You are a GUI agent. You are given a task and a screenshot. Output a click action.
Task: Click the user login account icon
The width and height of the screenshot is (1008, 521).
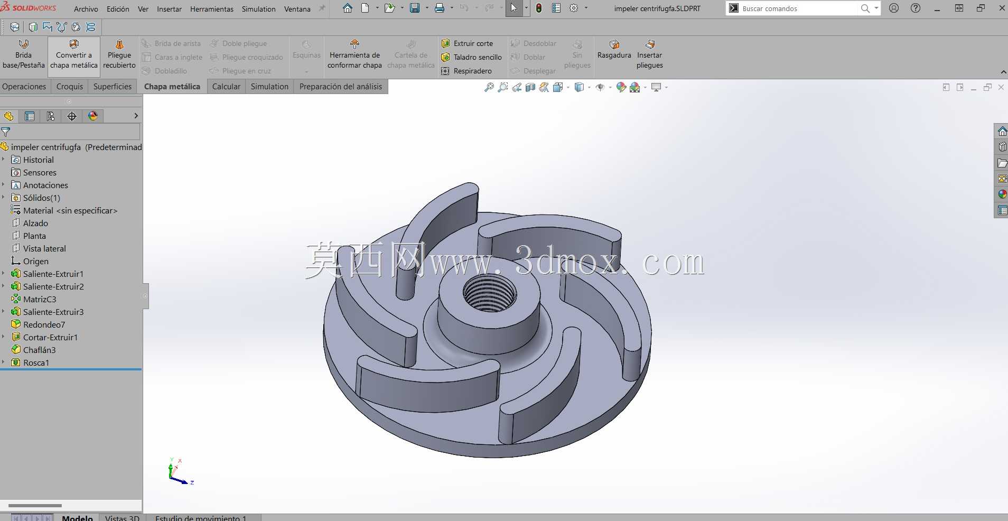point(894,8)
